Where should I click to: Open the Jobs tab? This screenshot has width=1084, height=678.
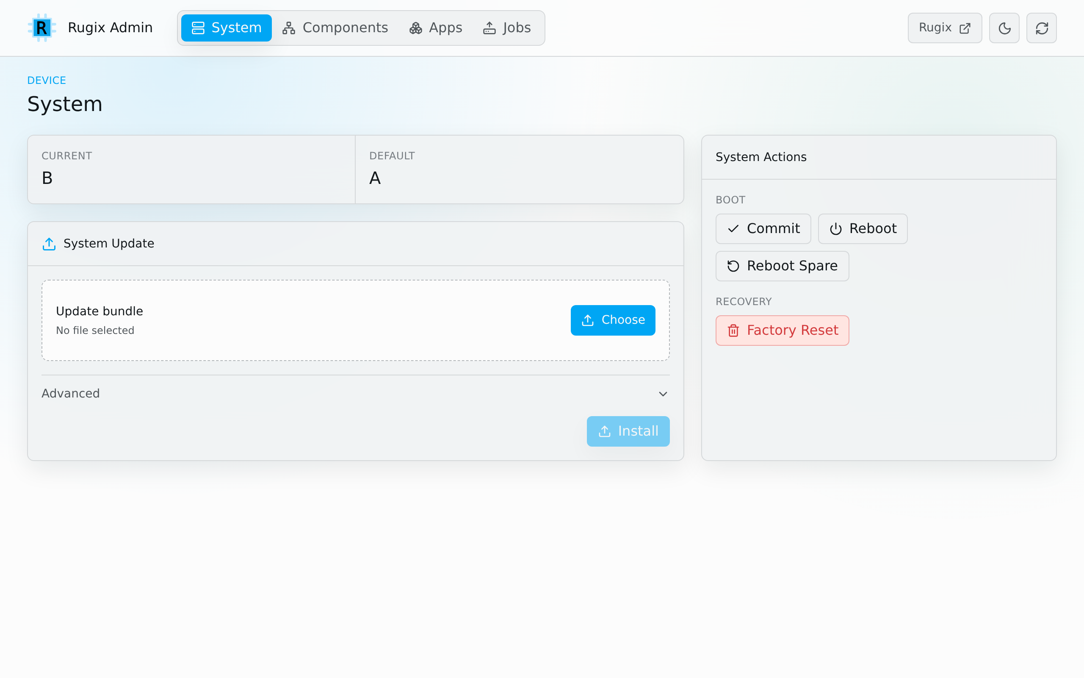[506, 28]
